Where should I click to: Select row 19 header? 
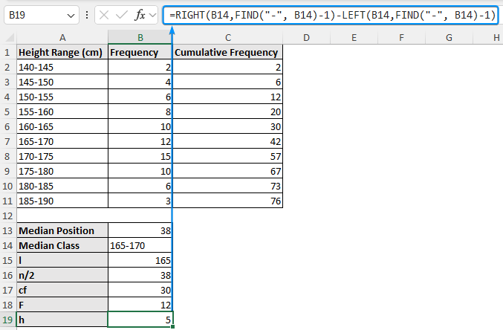(x=7, y=320)
